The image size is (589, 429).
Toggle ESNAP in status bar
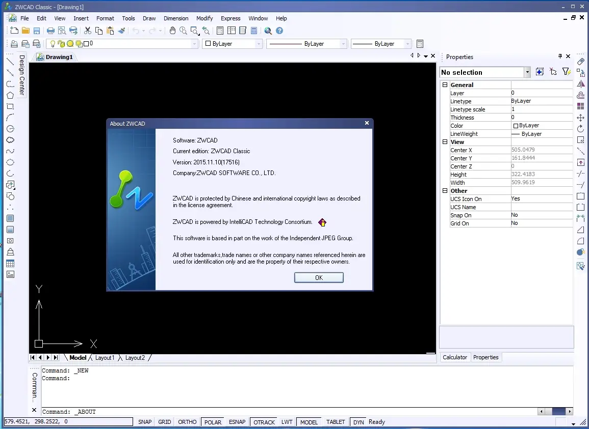(x=237, y=422)
